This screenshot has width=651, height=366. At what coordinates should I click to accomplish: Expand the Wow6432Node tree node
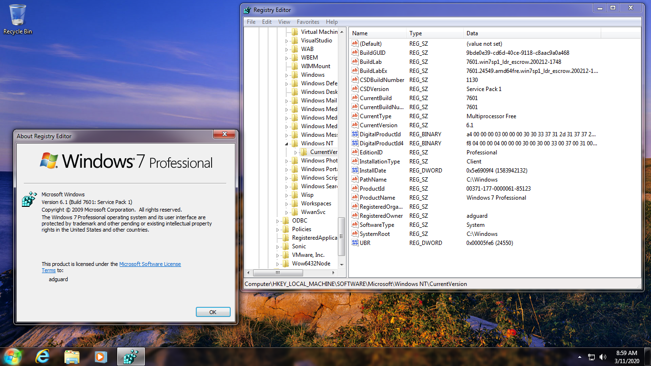[x=278, y=264]
